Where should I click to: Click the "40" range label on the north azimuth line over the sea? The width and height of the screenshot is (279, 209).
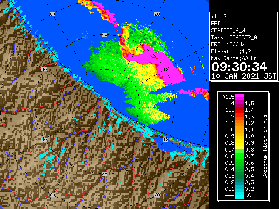pyautogui.click(x=105, y=35)
